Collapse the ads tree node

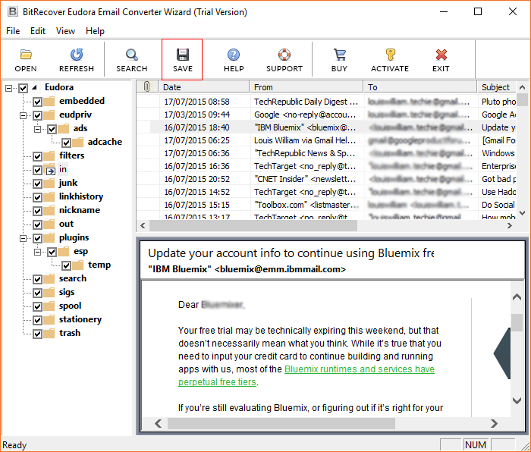pos(38,129)
